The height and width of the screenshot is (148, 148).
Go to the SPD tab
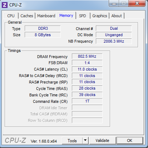click(83, 16)
